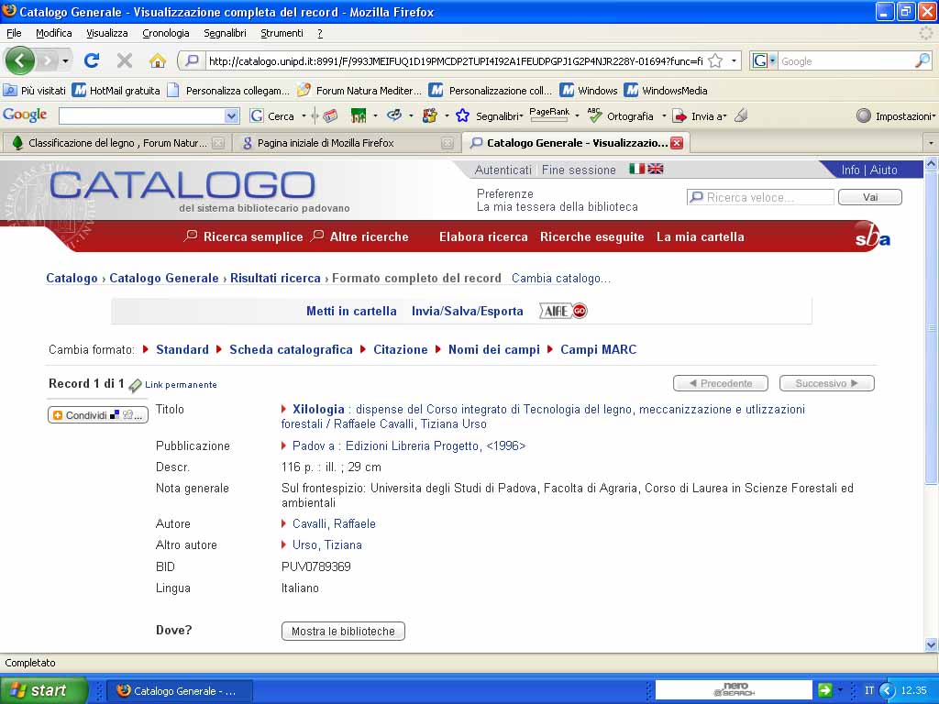Open the Scheda catalografica format link
This screenshot has height=704, width=939.
coord(291,349)
